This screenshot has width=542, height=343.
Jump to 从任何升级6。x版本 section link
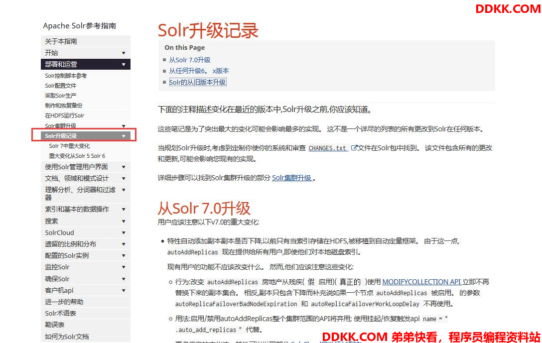click(199, 71)
